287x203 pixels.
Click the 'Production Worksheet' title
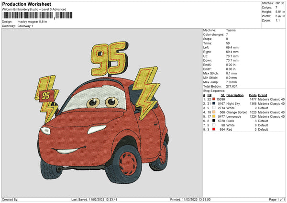tap(26, 4)
